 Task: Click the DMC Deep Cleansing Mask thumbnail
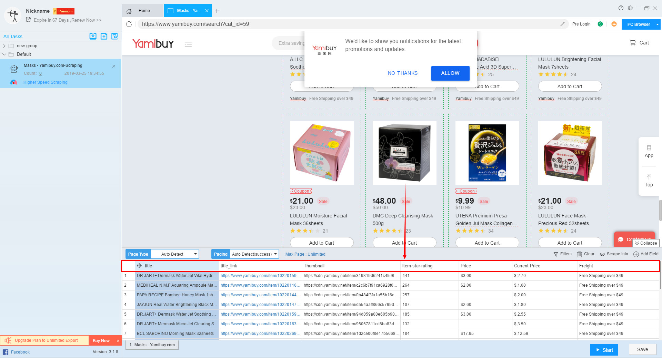point(404,153)
